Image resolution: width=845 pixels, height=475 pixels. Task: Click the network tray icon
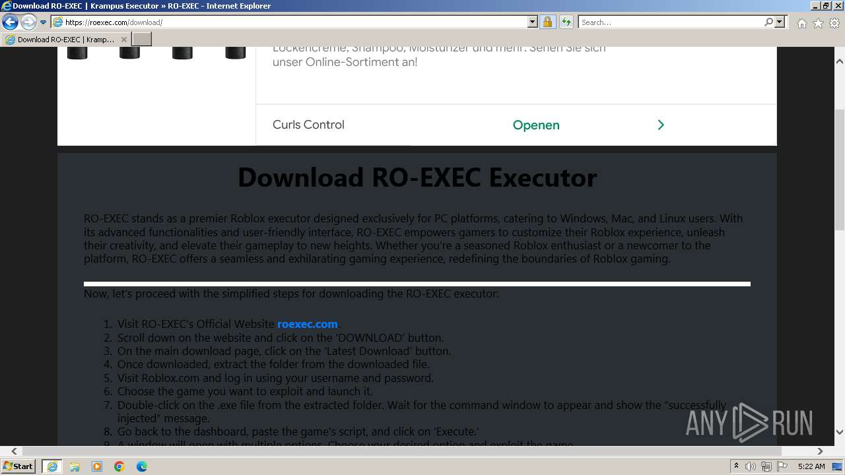pyautogui.click(x=766, y=466)
